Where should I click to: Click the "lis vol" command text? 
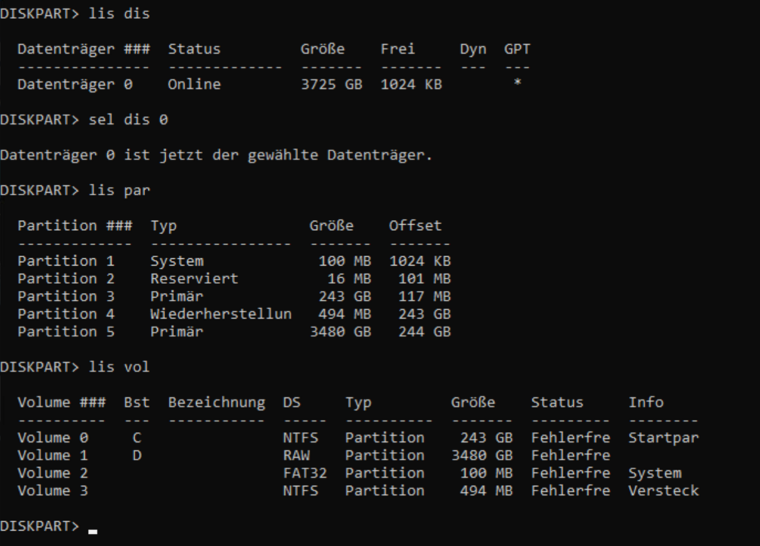pyautogui.click(x=119, y=368)
